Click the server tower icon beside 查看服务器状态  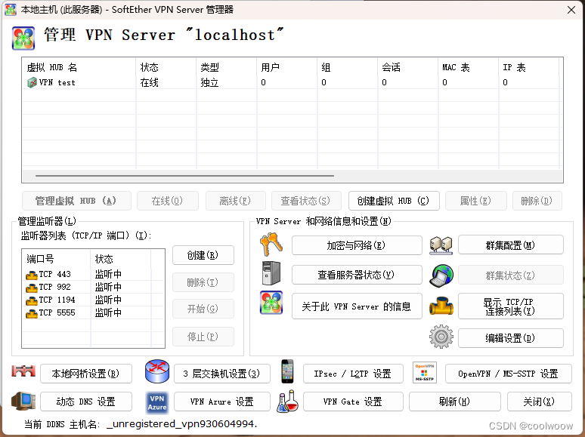pyautogui.click(x=271, y=273)
